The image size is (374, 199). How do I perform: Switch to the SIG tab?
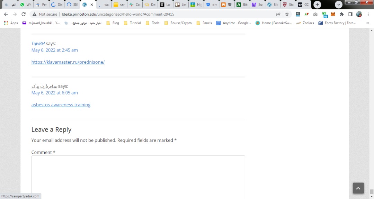coord(72,4)
